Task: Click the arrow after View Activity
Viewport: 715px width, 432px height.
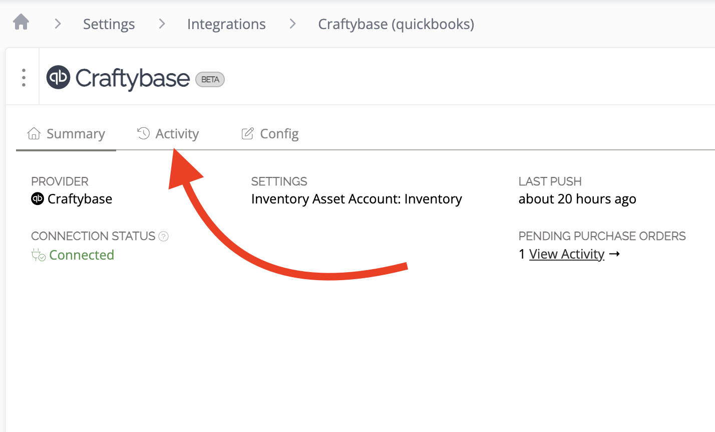Action: click(x=615, y=254)
